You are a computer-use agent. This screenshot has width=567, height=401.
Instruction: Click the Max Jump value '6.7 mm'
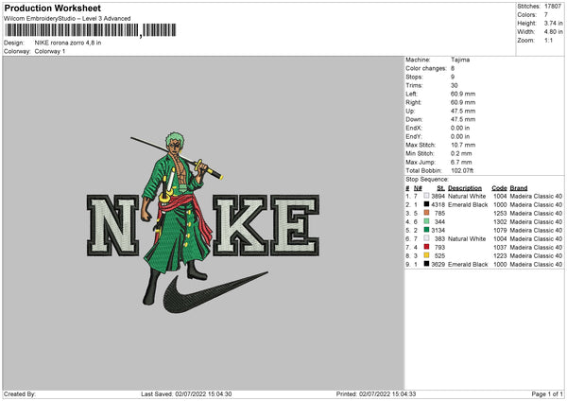461,162
